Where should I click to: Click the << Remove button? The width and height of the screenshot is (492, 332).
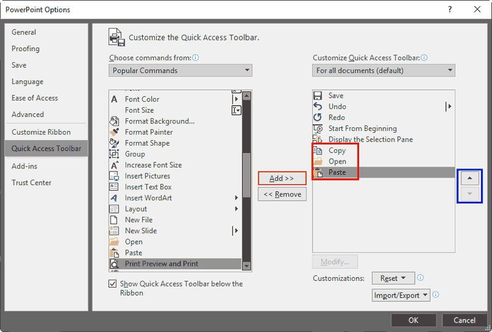pyautogui.click(x=282, y=194)
